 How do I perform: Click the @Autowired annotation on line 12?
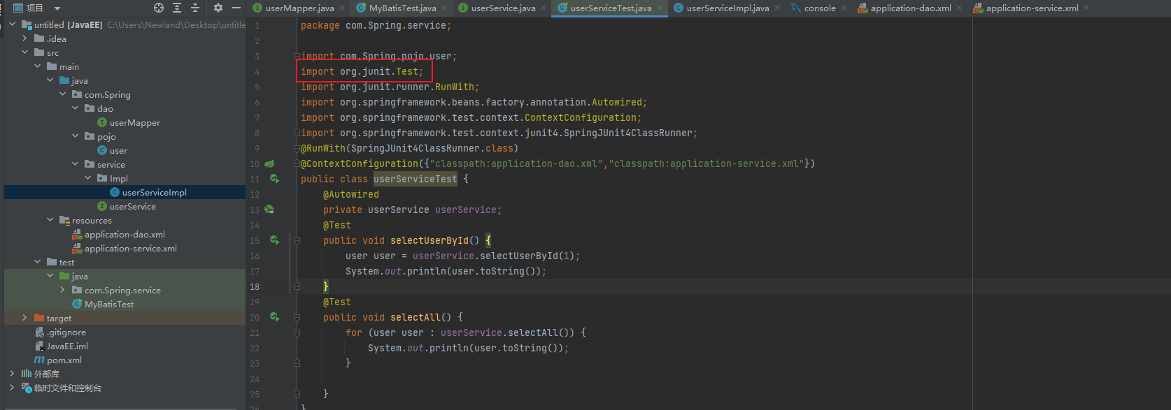(350, 194)
